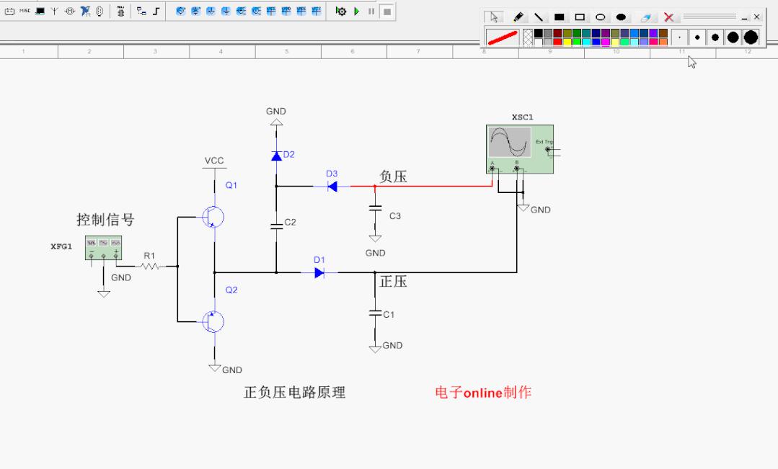This screenshot has height=469, width=778.
Task: Open interactive simulation settings gear icon
Action: (341, 12)
